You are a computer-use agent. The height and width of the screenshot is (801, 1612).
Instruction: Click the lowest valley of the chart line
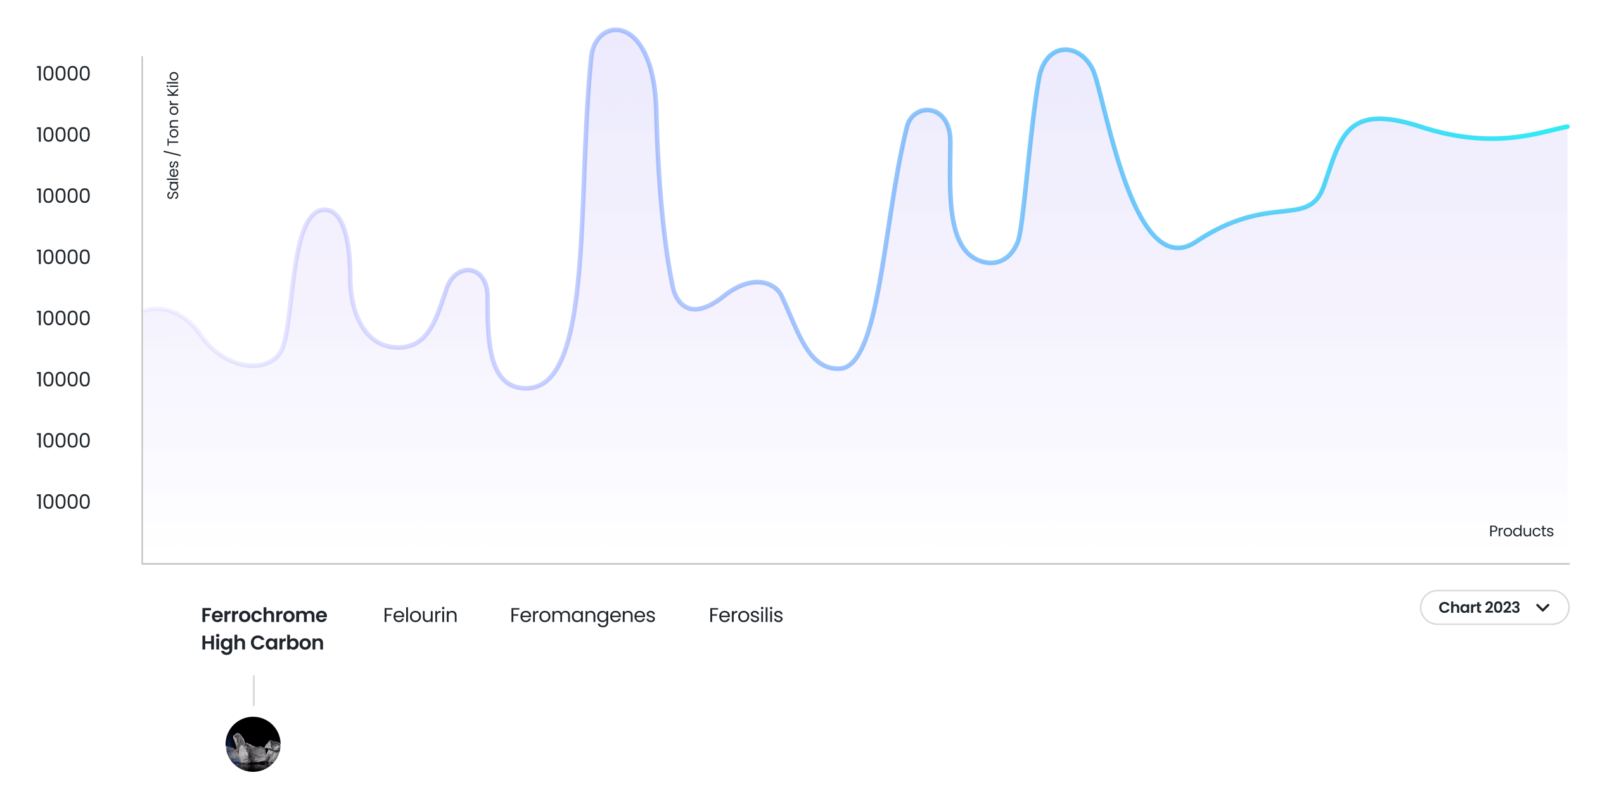click(x=526, y=387)
